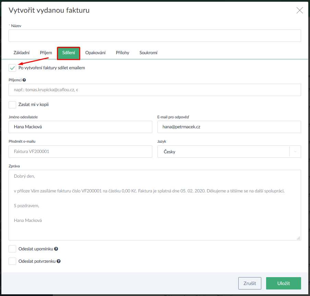Select the Opakování tab
This screenshot has width=310, height=296.
click(95, 53)
